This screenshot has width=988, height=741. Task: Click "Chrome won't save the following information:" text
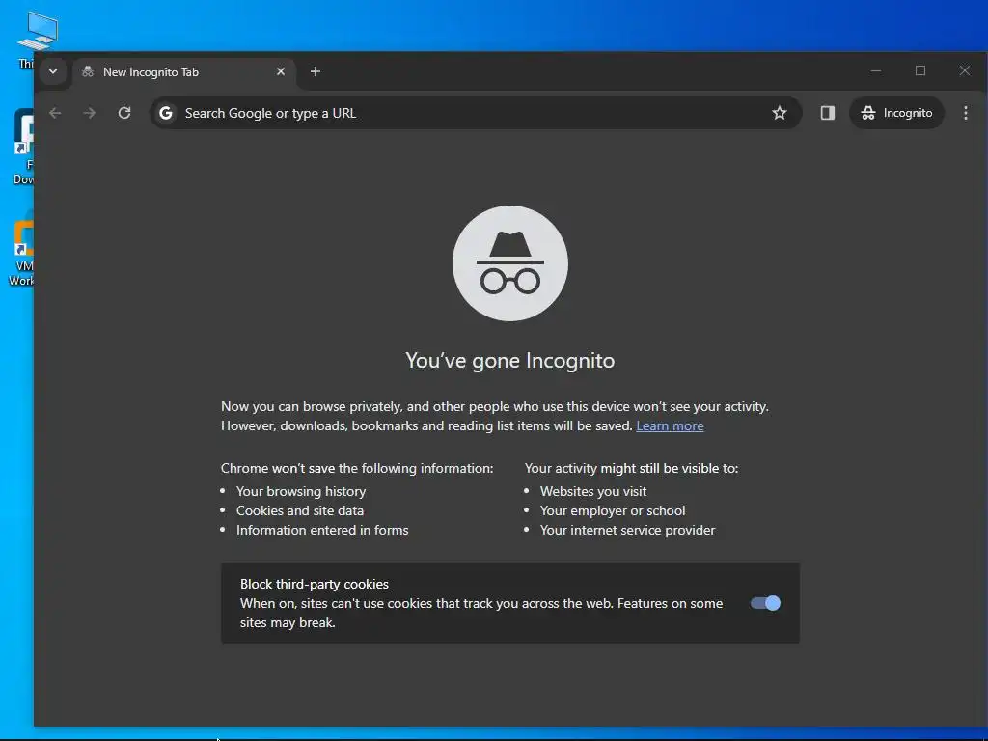[x=357, y=468]
